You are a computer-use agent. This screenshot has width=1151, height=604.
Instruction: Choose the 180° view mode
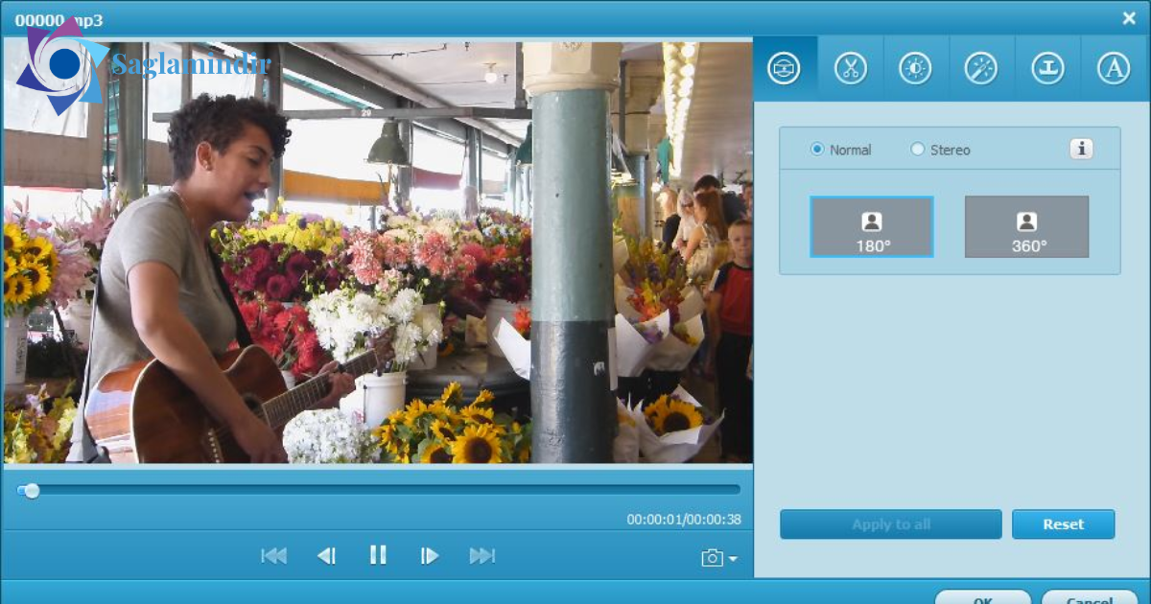coord(872,227)
